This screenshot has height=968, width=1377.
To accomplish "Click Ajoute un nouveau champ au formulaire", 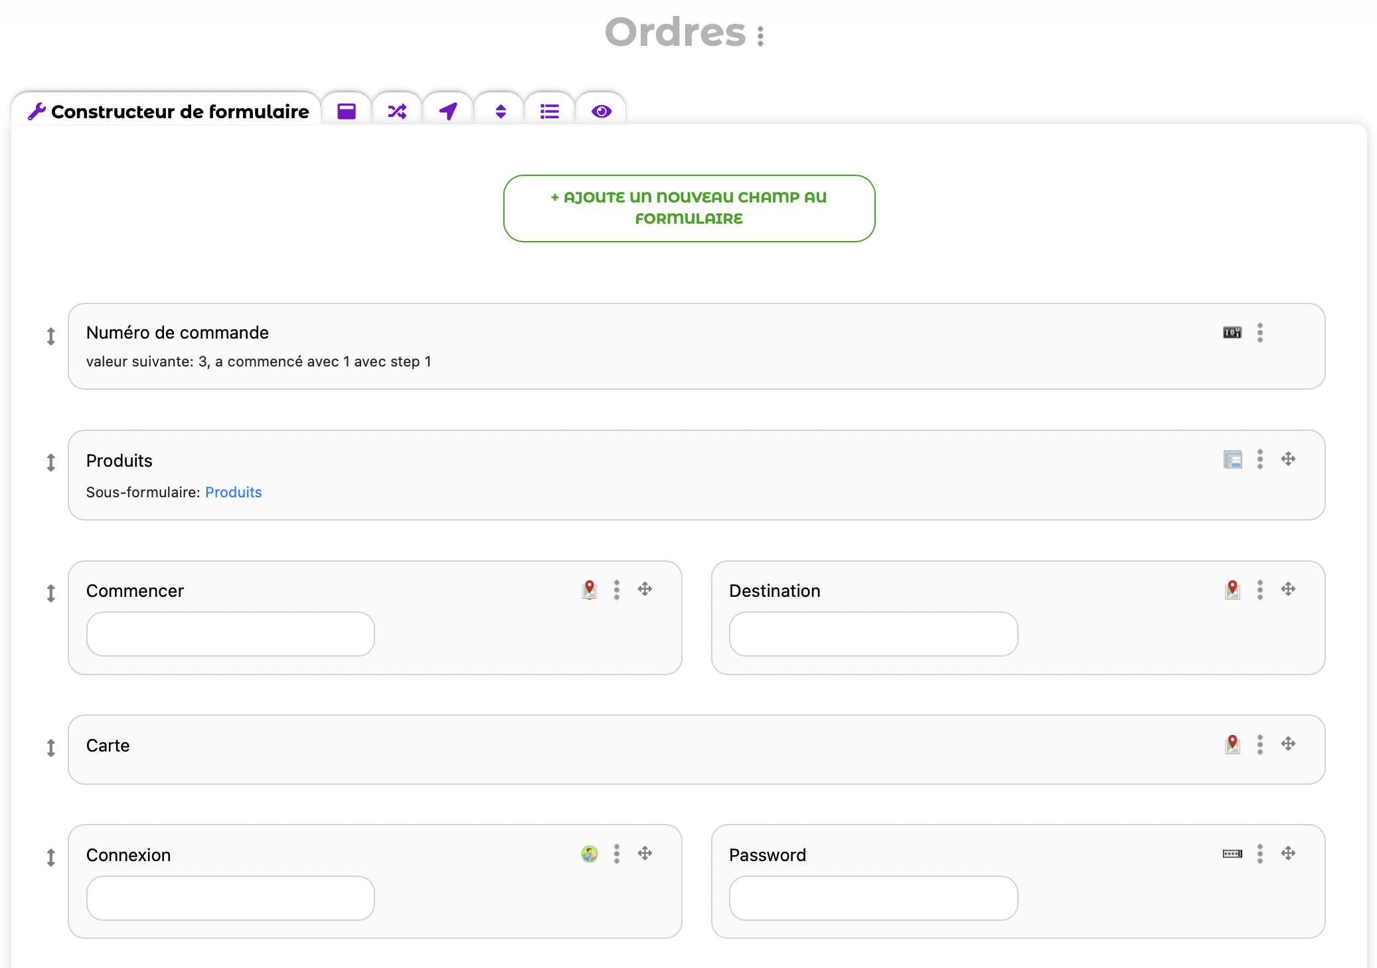I will click(689, 208).
